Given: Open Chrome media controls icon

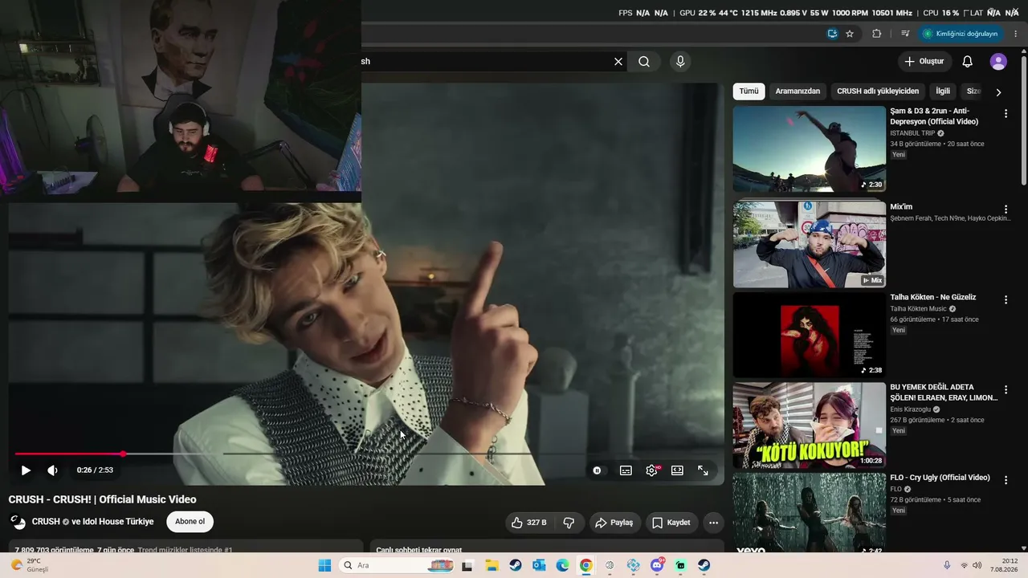Looking at the screenshot, I should (x=905, y=34).
